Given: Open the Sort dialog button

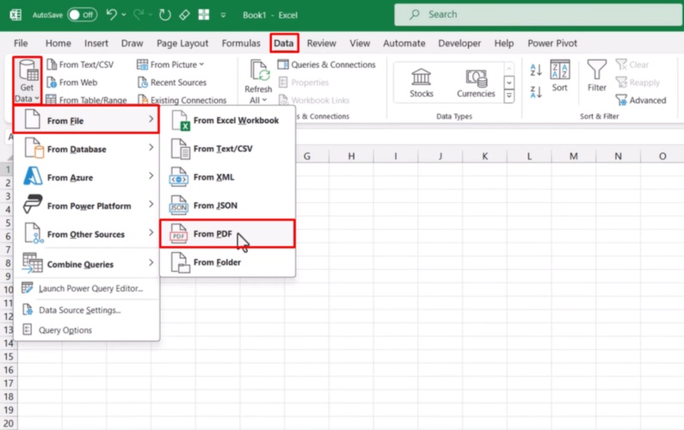Looking at the screenshot, I should coord(560,76).
